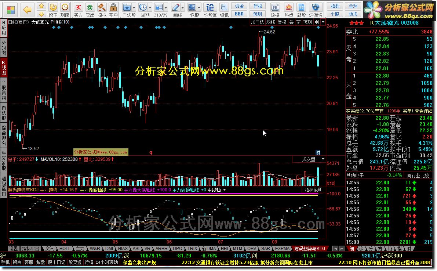Expand the 画线 drawing dropdown arrow

tap(183, 7)
